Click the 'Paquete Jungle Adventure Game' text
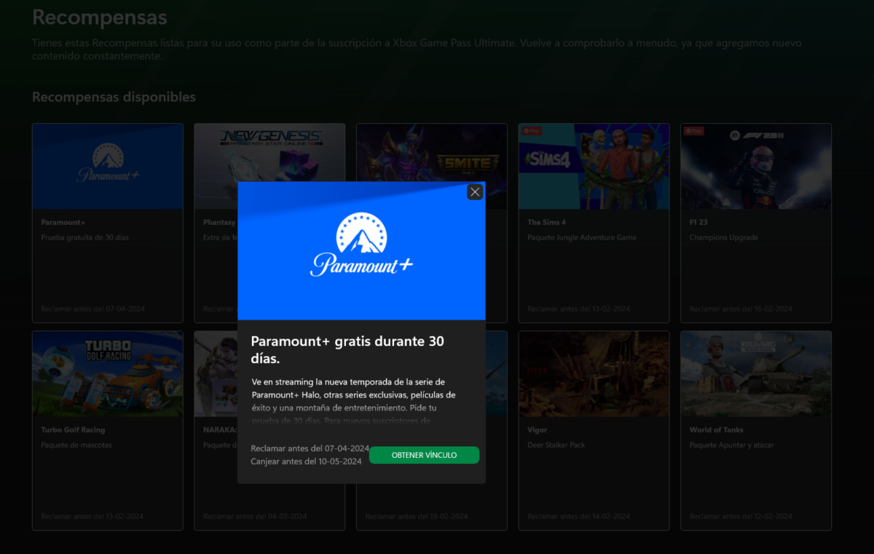 [x=582, y=237]
